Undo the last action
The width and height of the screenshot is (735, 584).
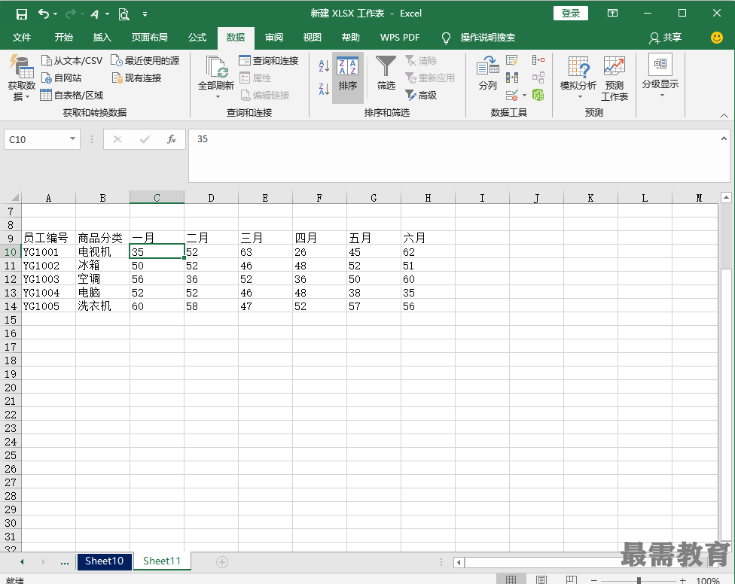tap(44, 14)
